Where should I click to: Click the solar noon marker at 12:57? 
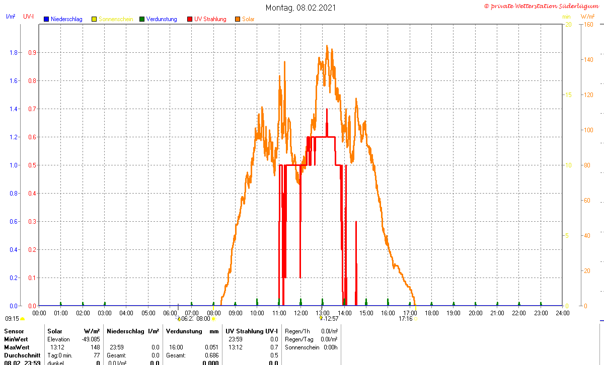[321, 318]
